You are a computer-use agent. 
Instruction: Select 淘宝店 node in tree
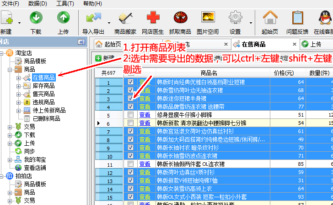(23, 53)
